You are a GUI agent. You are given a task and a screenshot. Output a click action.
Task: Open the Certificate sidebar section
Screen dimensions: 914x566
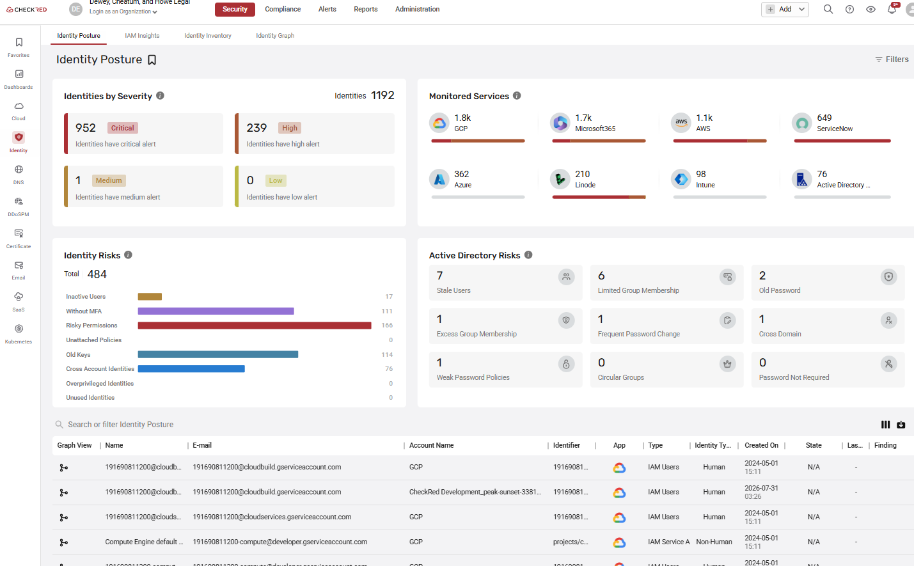click(x=19, y=239)
